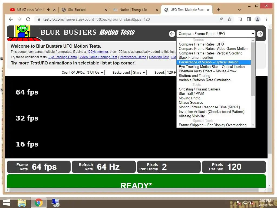Go to previous test with left arrow
This screenshot has width=277, height=208.
pos(172,34)
